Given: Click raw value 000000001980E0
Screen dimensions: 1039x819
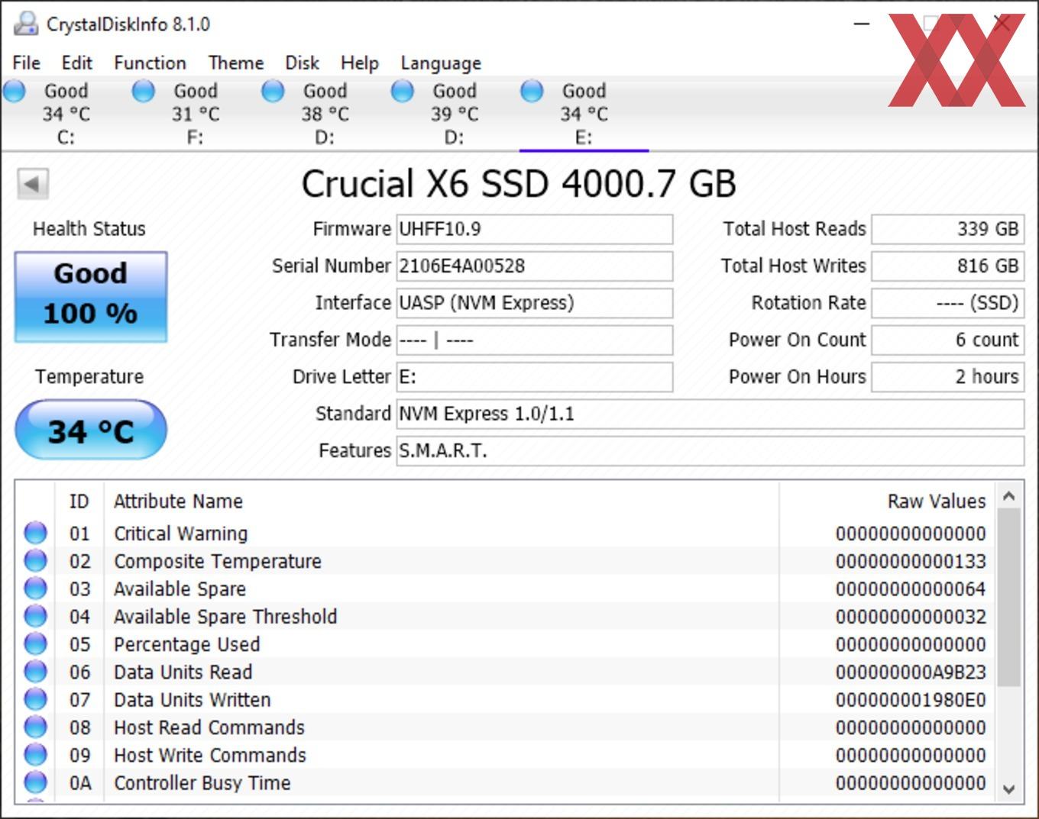Looking at the screenshot, I should [911, 700].
